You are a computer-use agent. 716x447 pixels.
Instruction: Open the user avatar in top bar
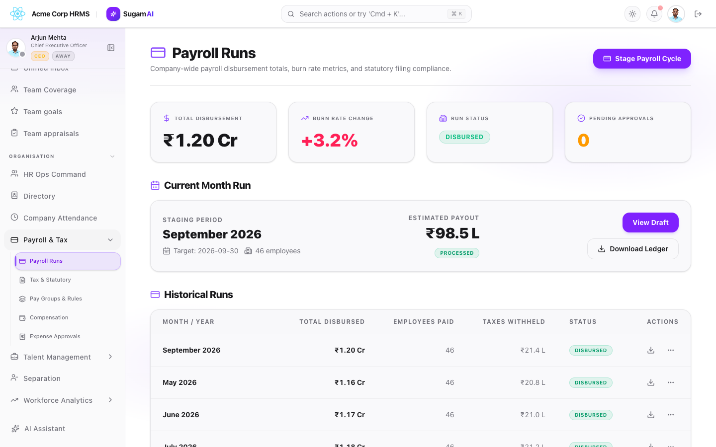pos(676,14)
